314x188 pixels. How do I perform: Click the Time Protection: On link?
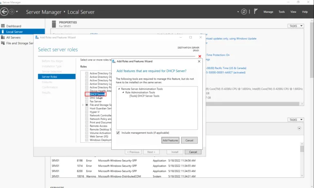218,55
